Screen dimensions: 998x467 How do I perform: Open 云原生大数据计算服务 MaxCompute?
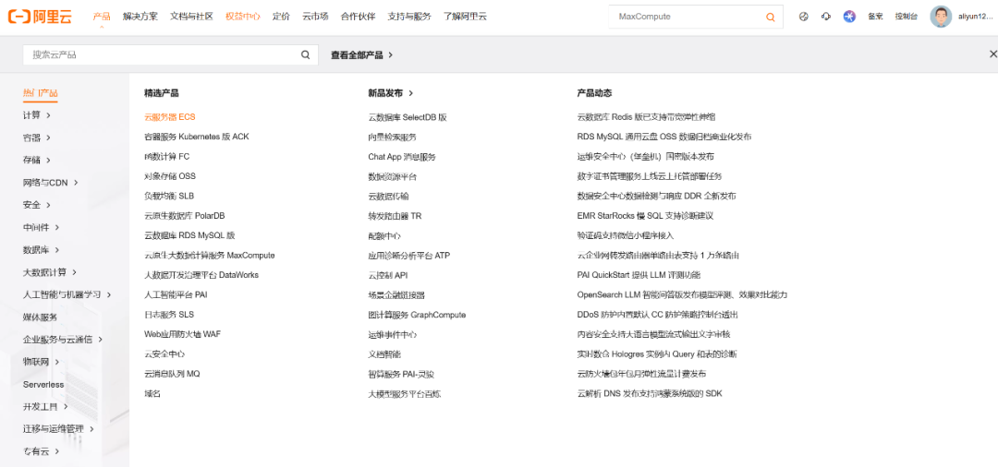pos(210,256)
